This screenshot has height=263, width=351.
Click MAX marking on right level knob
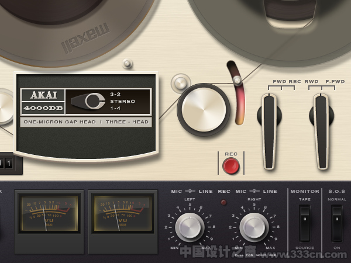270,248
